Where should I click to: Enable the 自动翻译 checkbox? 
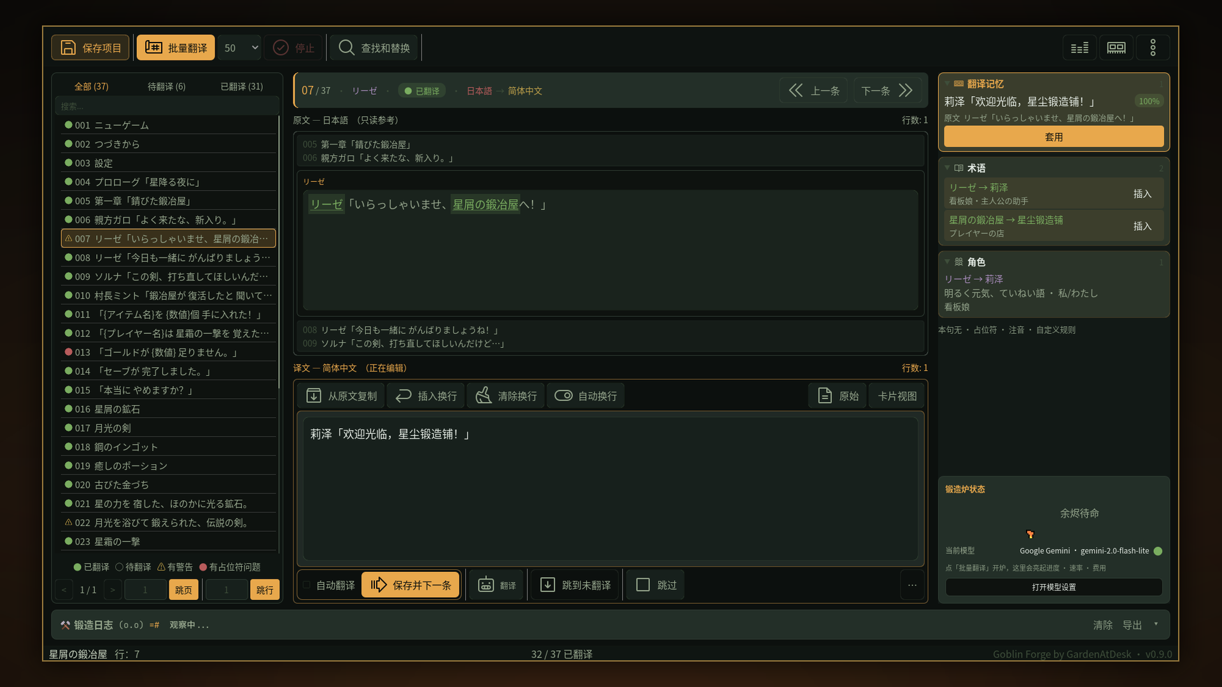pos(307,585)
